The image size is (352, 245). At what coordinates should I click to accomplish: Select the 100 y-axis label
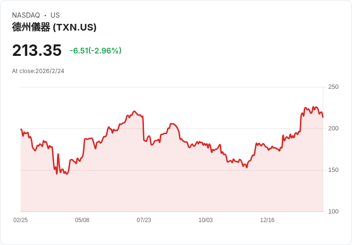point(333,212)
